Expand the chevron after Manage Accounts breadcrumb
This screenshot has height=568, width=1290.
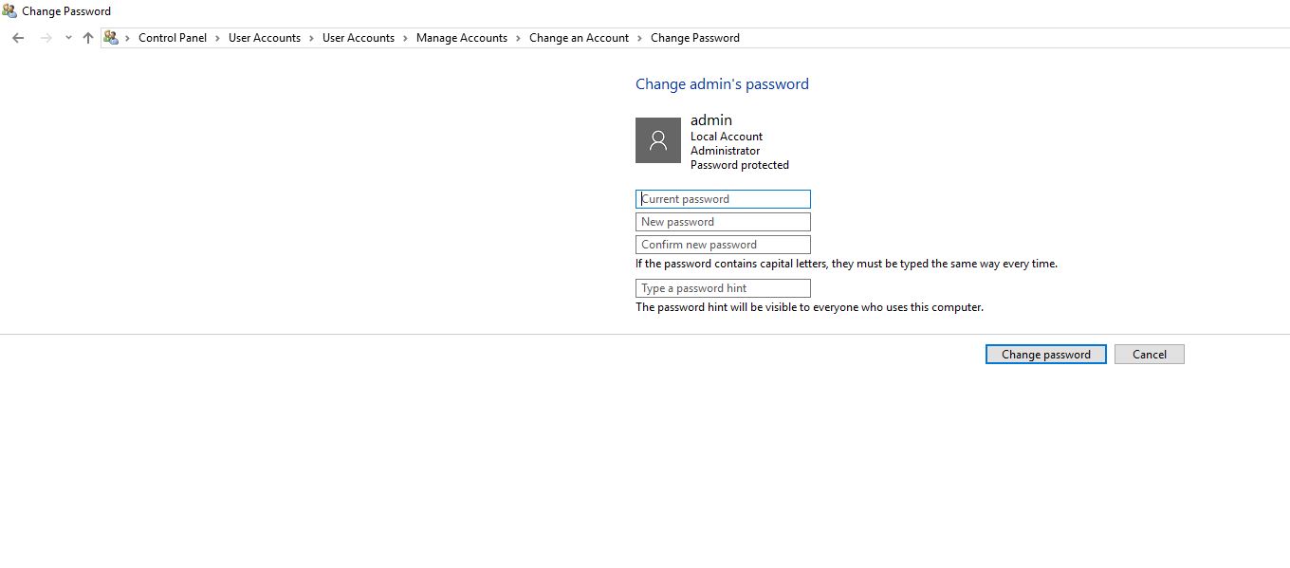pyautogui.click(x=518, y=38)
